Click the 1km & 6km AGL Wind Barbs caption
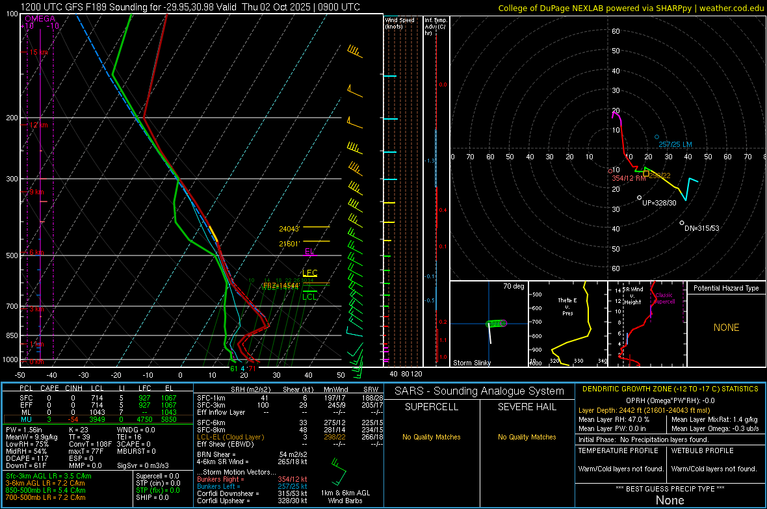 point(345,497)
